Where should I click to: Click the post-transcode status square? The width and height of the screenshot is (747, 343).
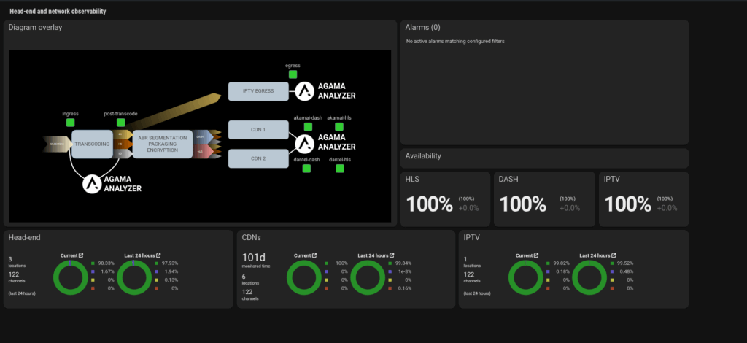click(x=120, y=123)
